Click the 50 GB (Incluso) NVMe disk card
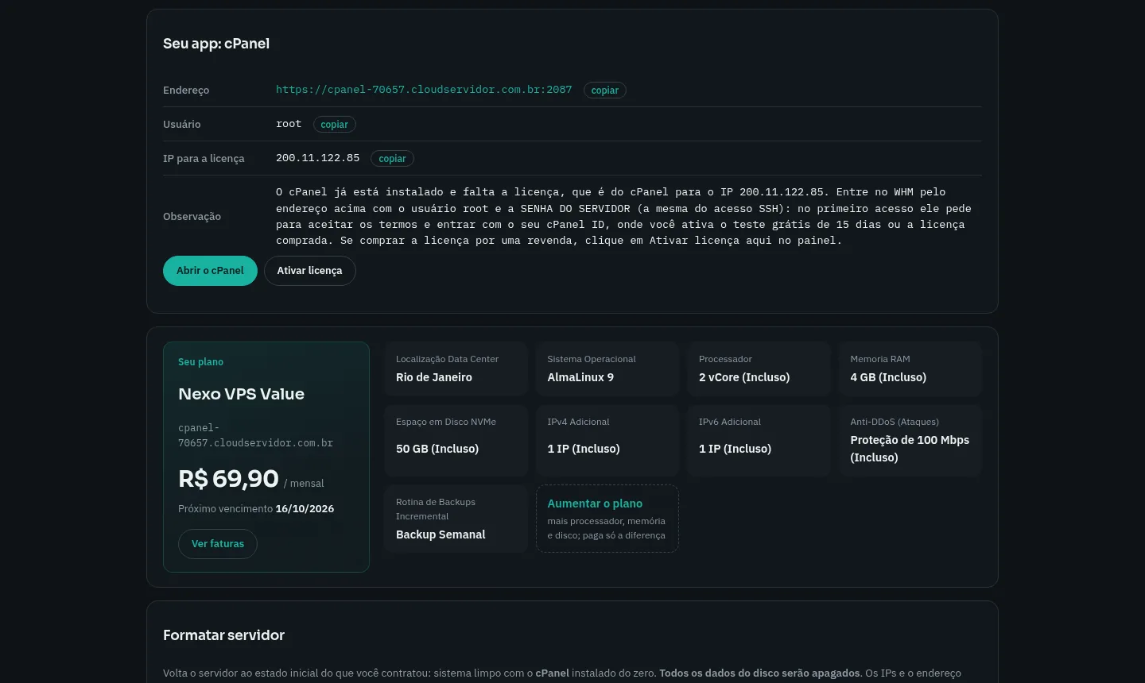 [x=456, y=441]
